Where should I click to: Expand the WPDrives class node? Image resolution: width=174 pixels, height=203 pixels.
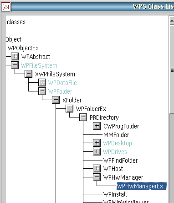click(x=97, y=152)
